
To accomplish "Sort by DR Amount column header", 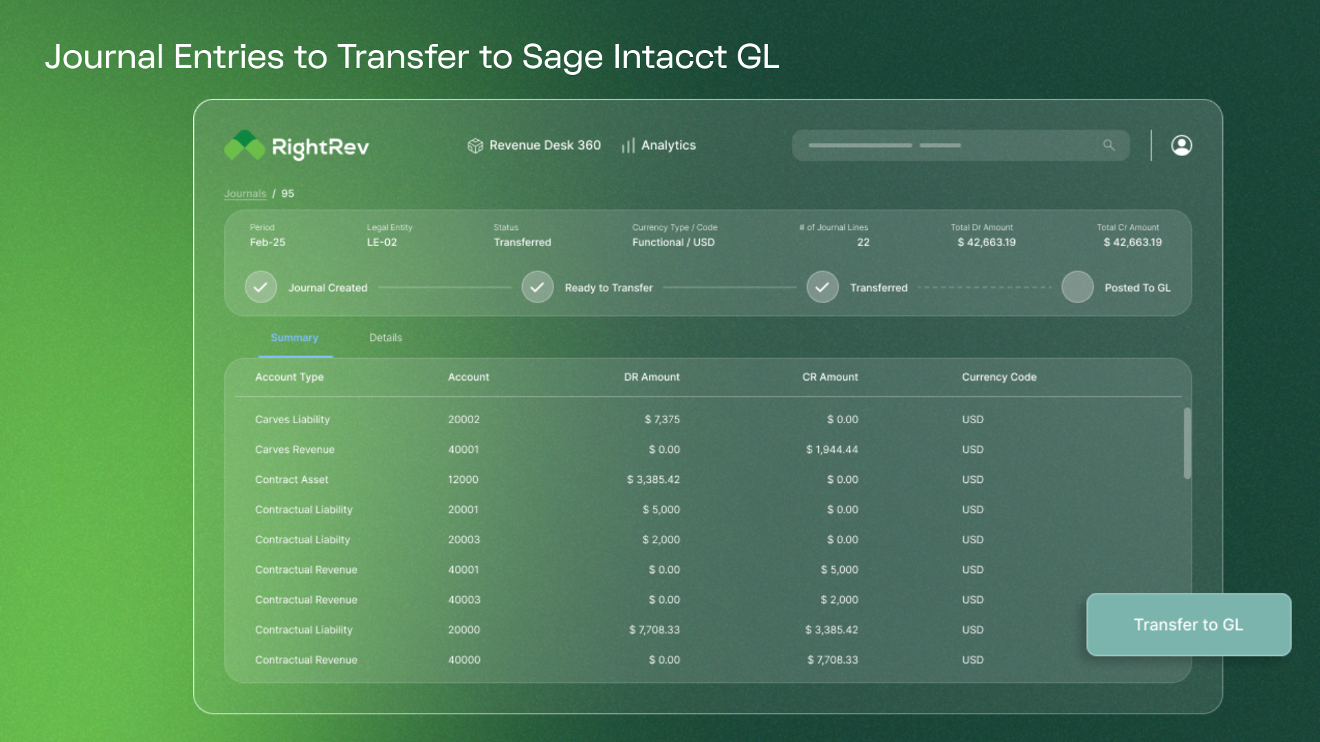I will pos(651,377).
